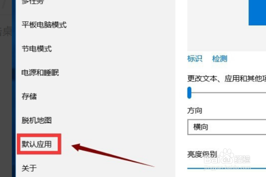Select 脱机地图 in the sidebar
This screenshot has width=266, height=177.
37,120
